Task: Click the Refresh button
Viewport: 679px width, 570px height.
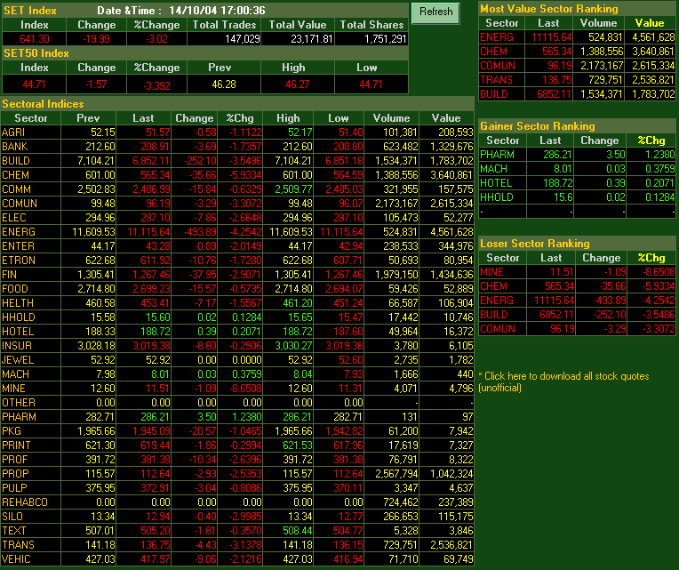Action: click(435, 12)
